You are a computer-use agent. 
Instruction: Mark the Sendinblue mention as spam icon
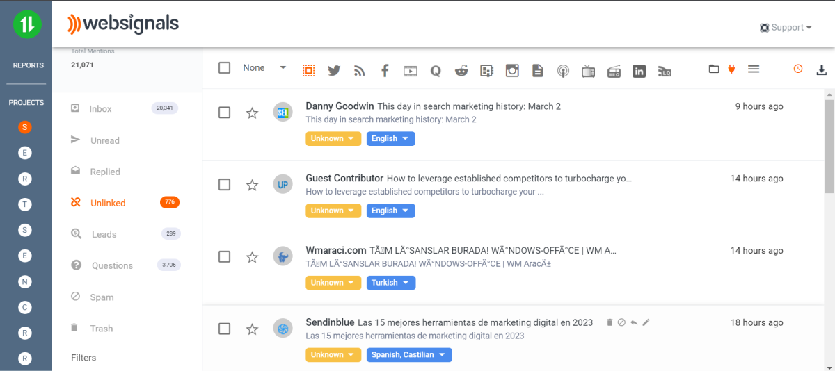[621, 322]
